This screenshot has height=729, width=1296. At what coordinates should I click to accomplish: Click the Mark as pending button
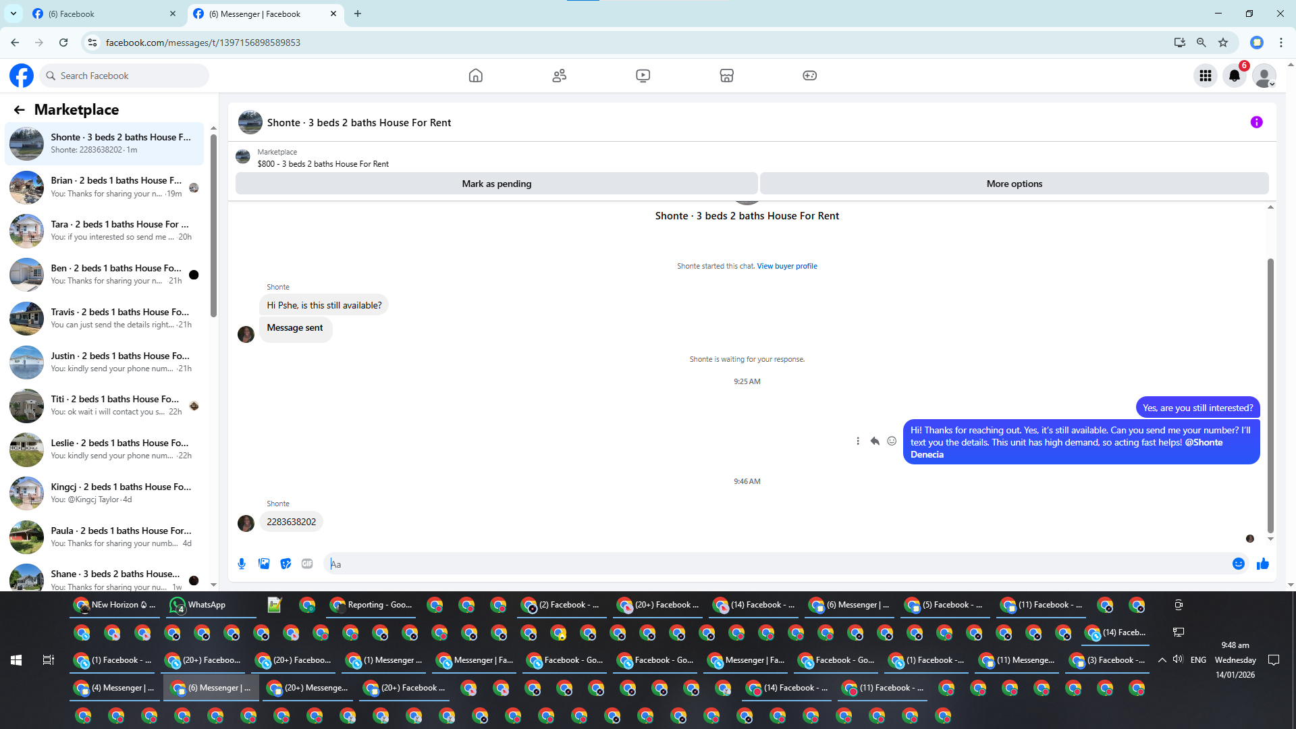point(496,184)
